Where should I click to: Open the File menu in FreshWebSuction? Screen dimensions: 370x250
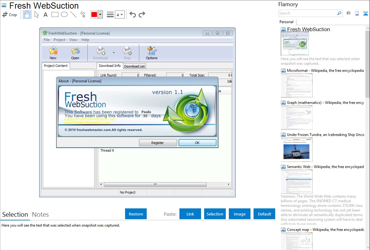click(x=47, y=40)
